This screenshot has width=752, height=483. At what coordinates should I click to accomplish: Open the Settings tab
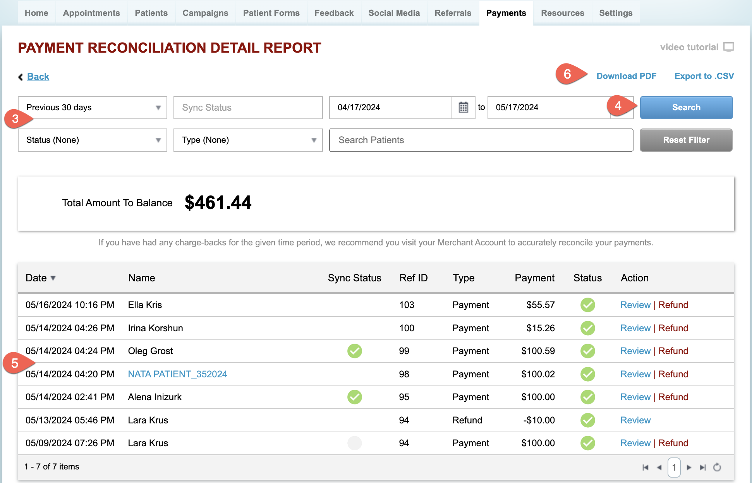coord(616,13)
